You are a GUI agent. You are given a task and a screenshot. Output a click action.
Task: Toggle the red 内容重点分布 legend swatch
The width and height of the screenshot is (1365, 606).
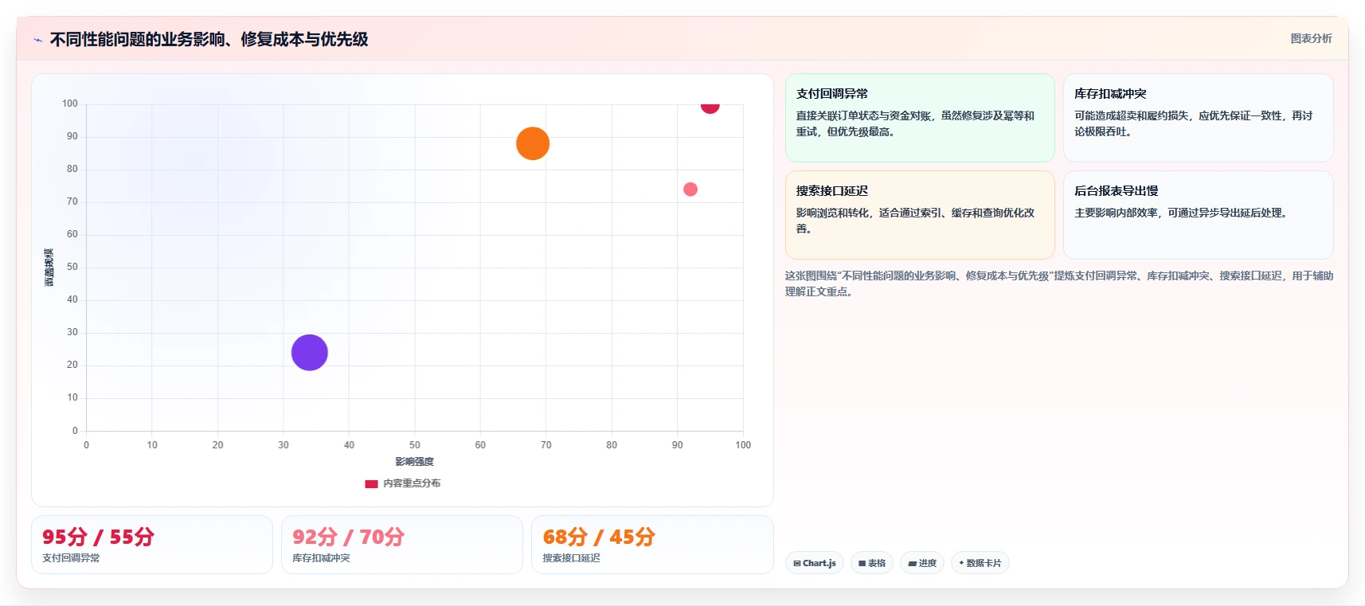tap(371, 483)
